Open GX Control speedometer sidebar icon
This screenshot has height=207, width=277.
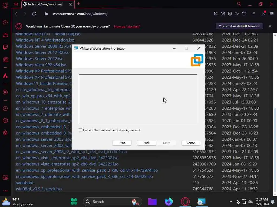point(5,23)
